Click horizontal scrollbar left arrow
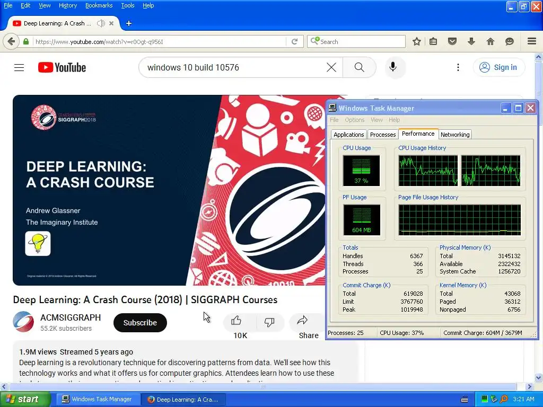The image size is (543, 407). [4, 386]
